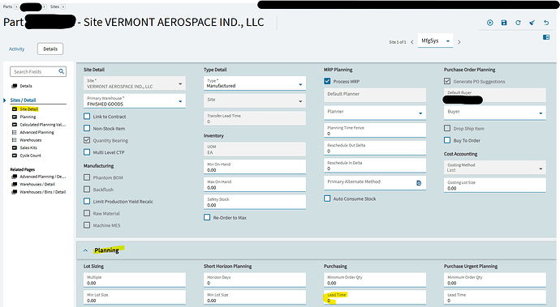Viewport: 560px width, 307px height.
Task: Click the Reschedule Out Delta field
Action: pos(375,148)
